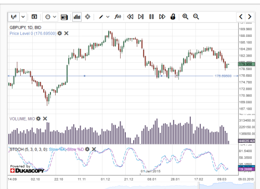Toggle the crosshair cursor tool

pos(87,17)
